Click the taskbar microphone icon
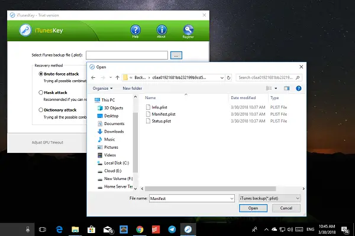This screenshot has height=236, width=355. [x=28, y=230]
